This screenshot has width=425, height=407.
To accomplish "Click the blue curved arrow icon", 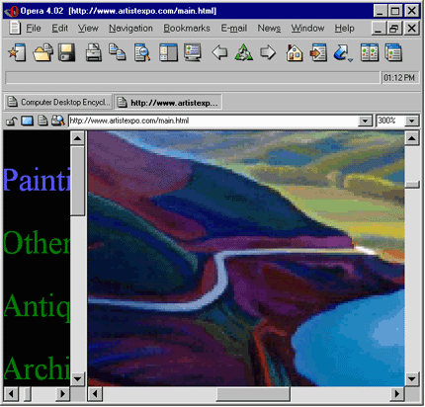I will pos(343,52).
